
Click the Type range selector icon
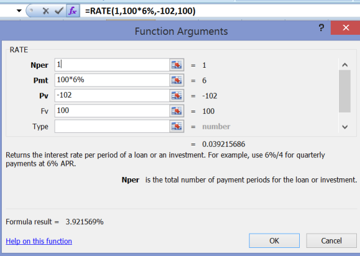[x=176, y=126]
